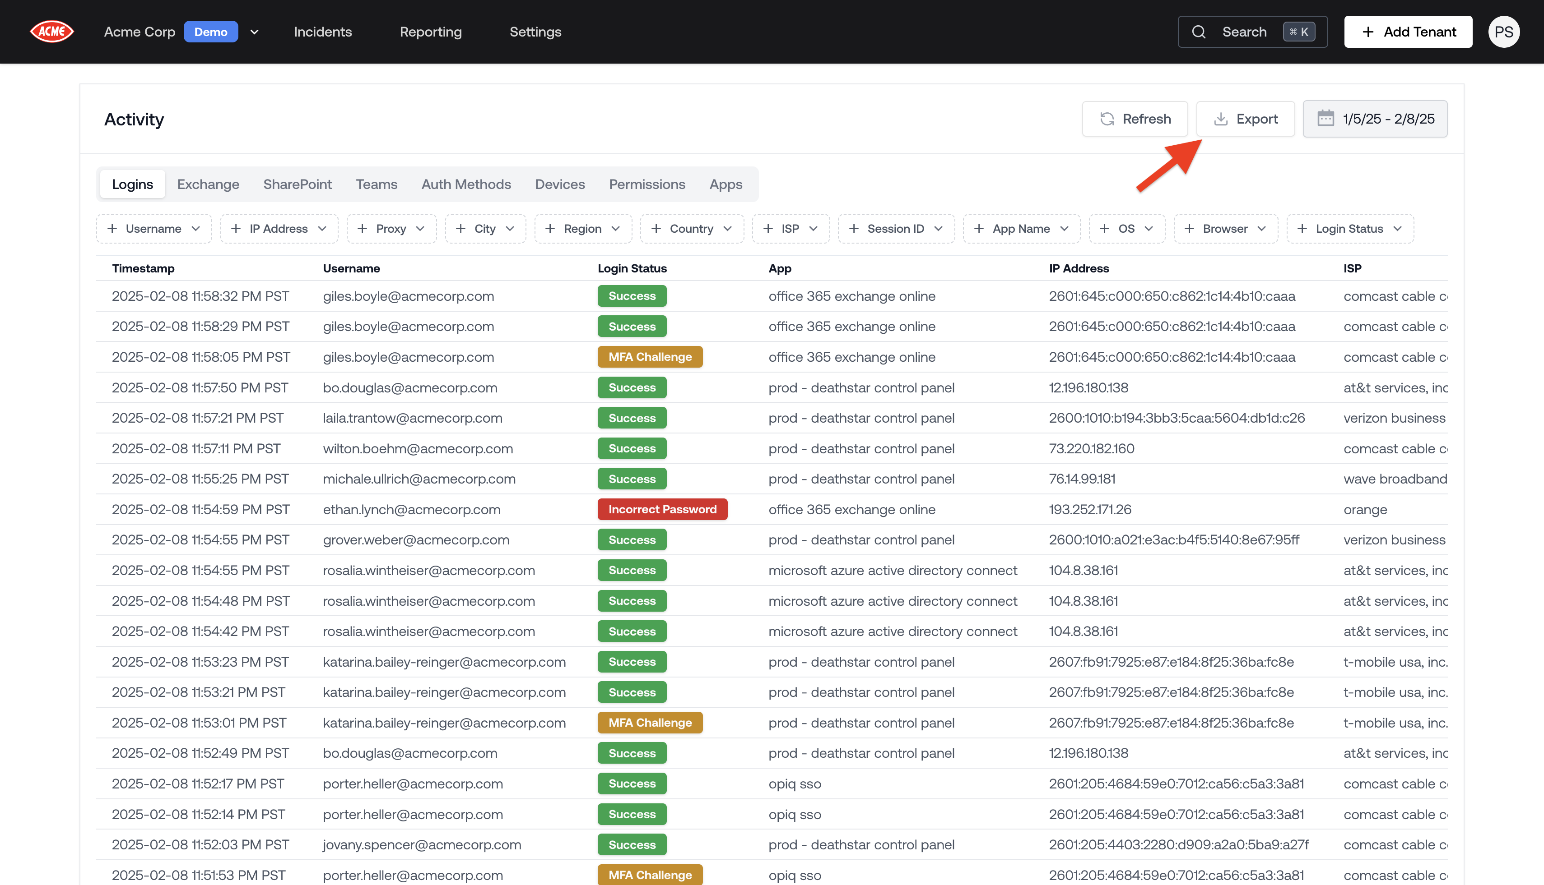This screenshot has height=885, width=1544.
Task: Click the plus icon on Username filter
Action: pyautogui.click(x=112, y=229)
